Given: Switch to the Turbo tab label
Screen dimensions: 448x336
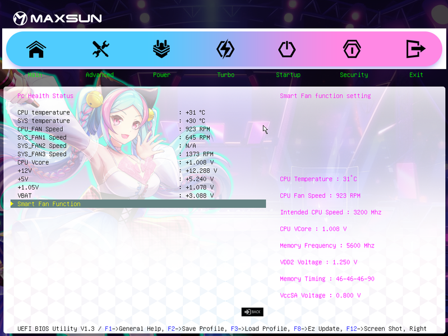Looking at the screenshot, I should tap(226, 75).
